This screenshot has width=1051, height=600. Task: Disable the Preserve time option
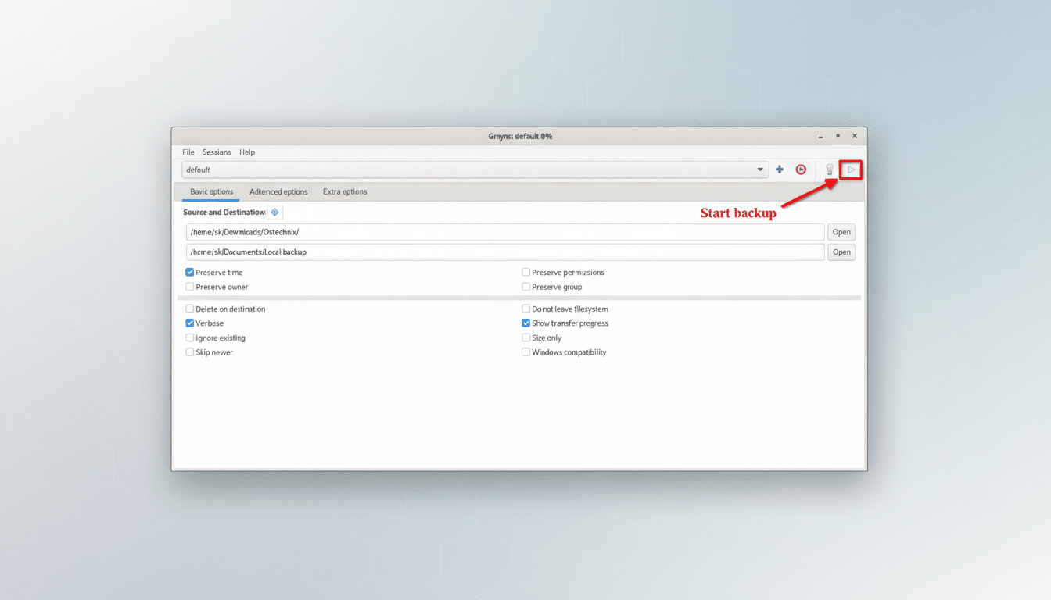189,272
